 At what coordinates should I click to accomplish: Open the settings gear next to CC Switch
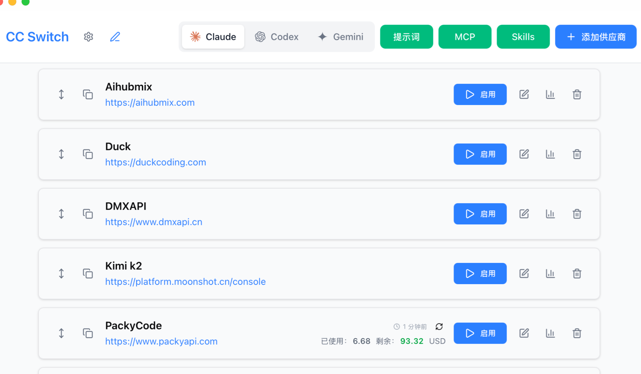[x=89, y=37]
